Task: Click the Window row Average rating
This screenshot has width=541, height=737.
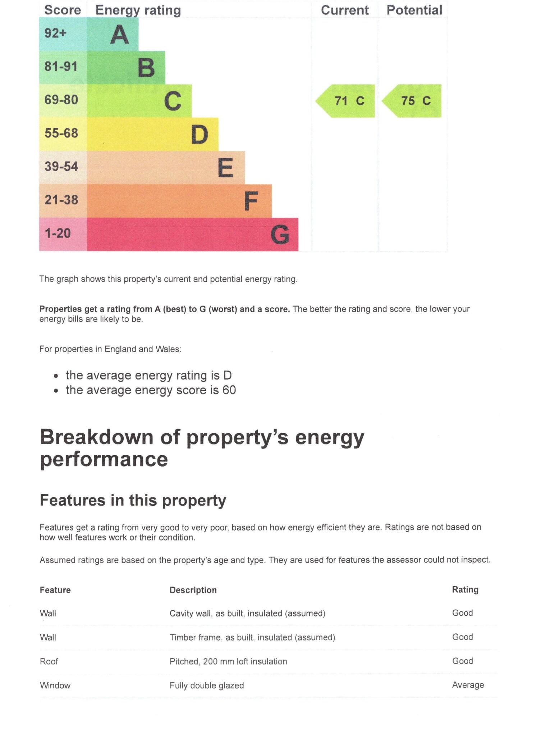Action: [x=468, y=685]
